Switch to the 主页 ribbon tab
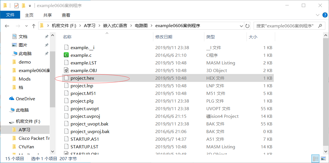The image size is (329, 163). 29,15
